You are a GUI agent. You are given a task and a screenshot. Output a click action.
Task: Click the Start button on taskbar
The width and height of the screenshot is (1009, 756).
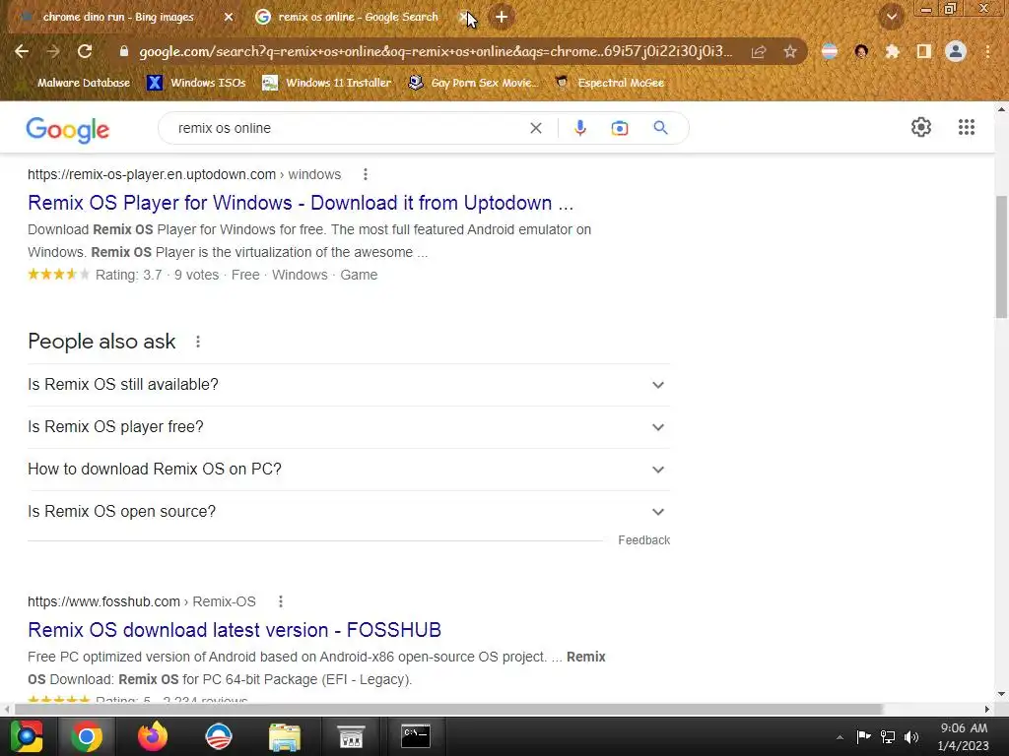point(27,736)
